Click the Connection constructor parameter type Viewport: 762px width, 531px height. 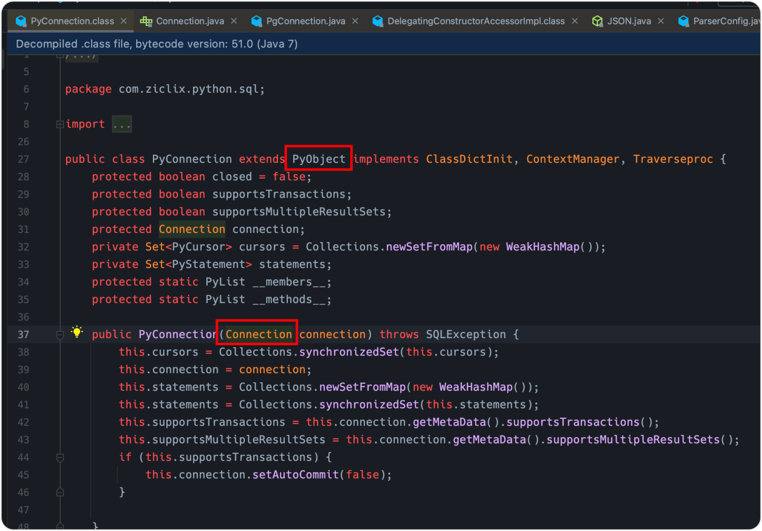259,334
